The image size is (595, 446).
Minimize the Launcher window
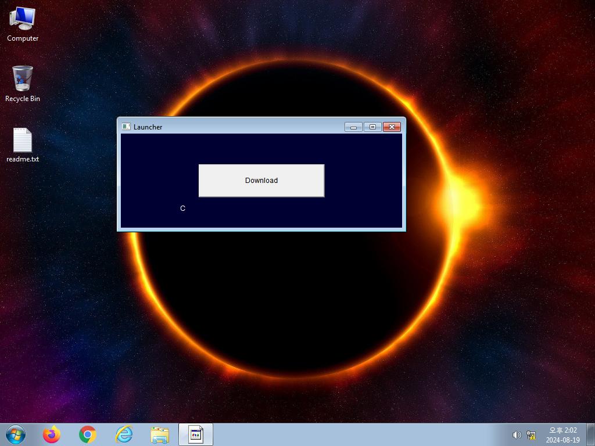353,127
